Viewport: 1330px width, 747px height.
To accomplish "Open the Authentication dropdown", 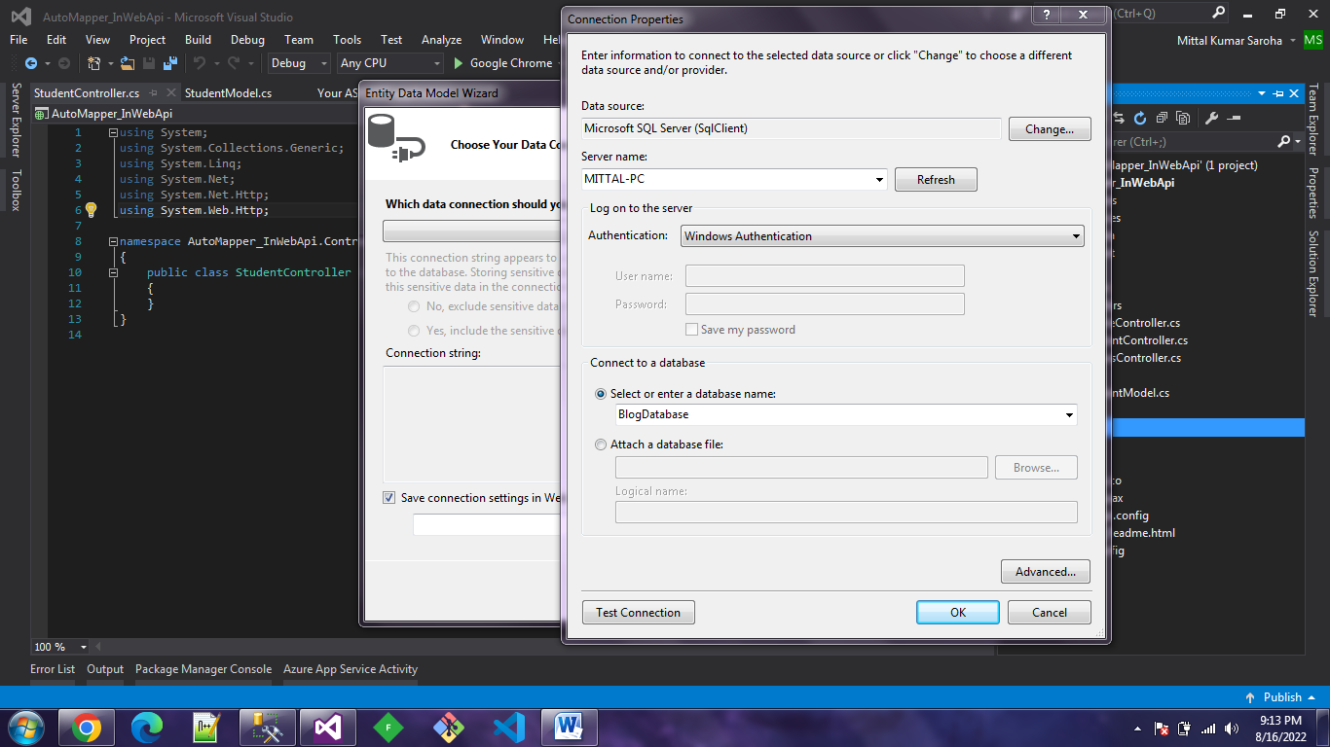I will (1076, 236).
